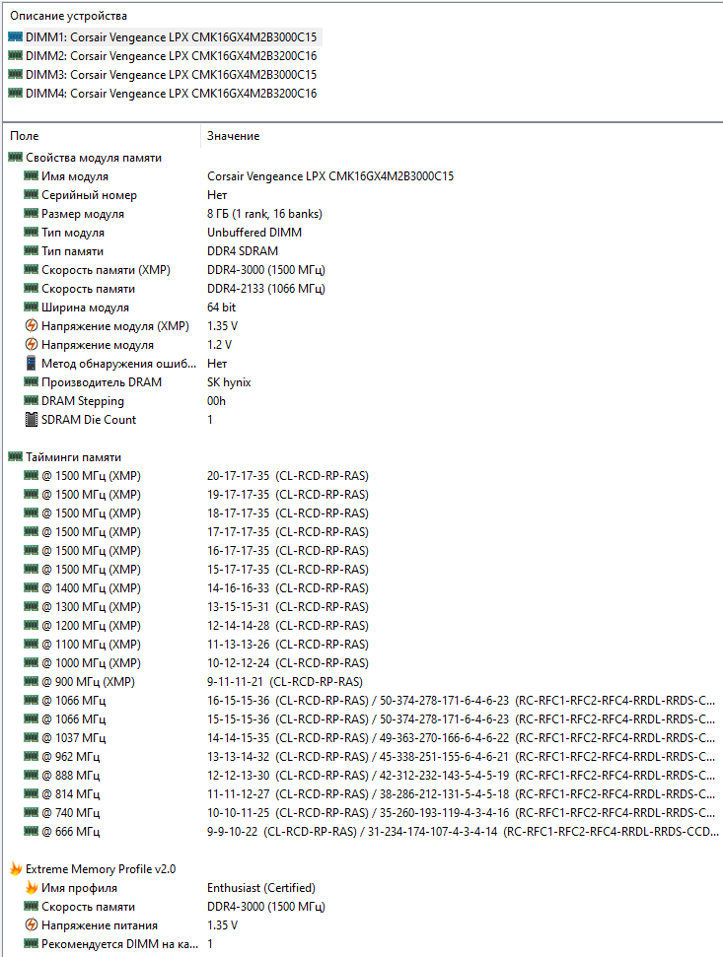Click the icon next to 'Тип модуля'

tap(32, 232)
